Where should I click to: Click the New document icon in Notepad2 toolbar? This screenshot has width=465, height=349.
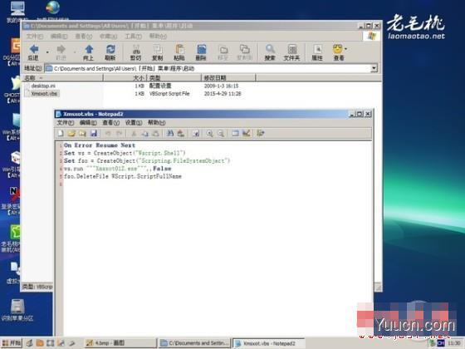61,133
